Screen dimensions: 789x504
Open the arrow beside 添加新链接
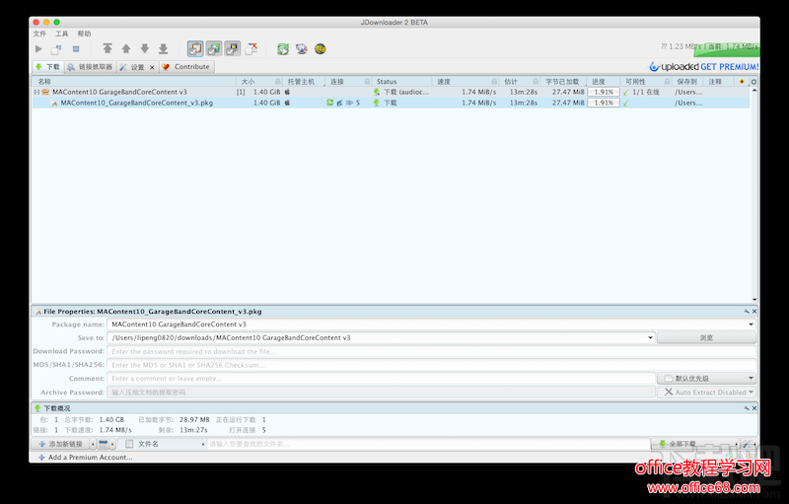pyautogui.click(x=93, y=444)
